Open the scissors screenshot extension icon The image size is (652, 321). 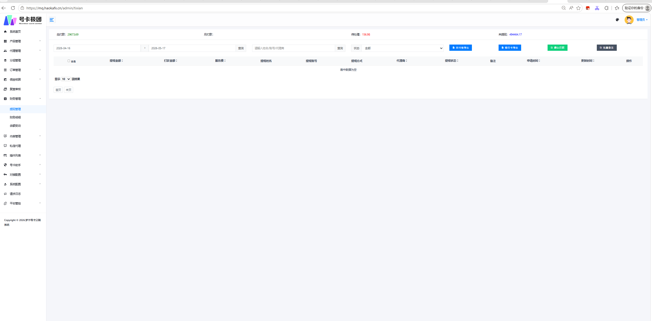click(x=597, y=8)
